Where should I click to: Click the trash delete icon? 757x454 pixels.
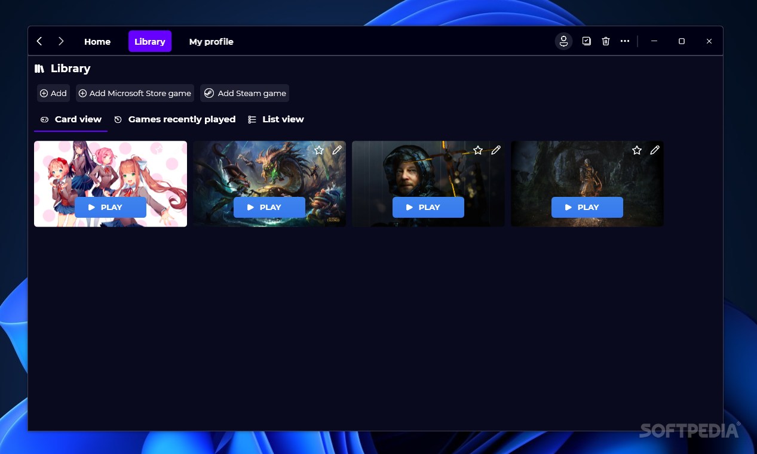click(606, 41)
